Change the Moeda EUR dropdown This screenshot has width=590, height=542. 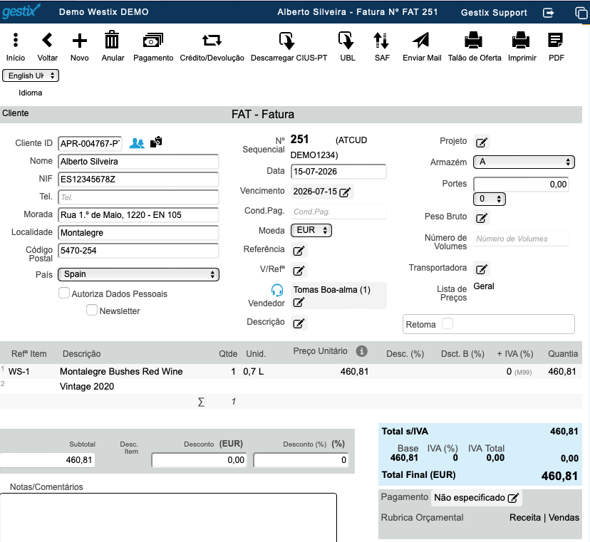coord(311,230)
